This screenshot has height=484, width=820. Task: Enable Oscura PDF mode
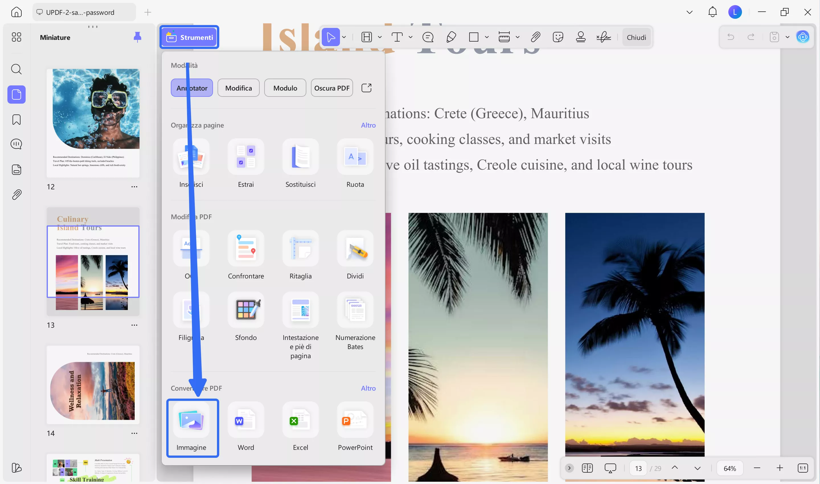coord(332,87)
